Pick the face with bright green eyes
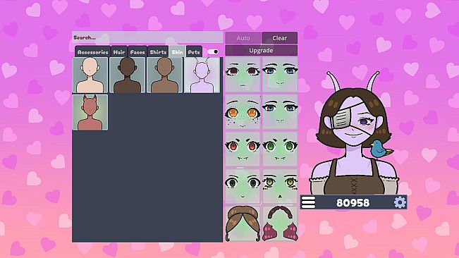This screenshot has height=258, width=459. [x=280, y=149]
